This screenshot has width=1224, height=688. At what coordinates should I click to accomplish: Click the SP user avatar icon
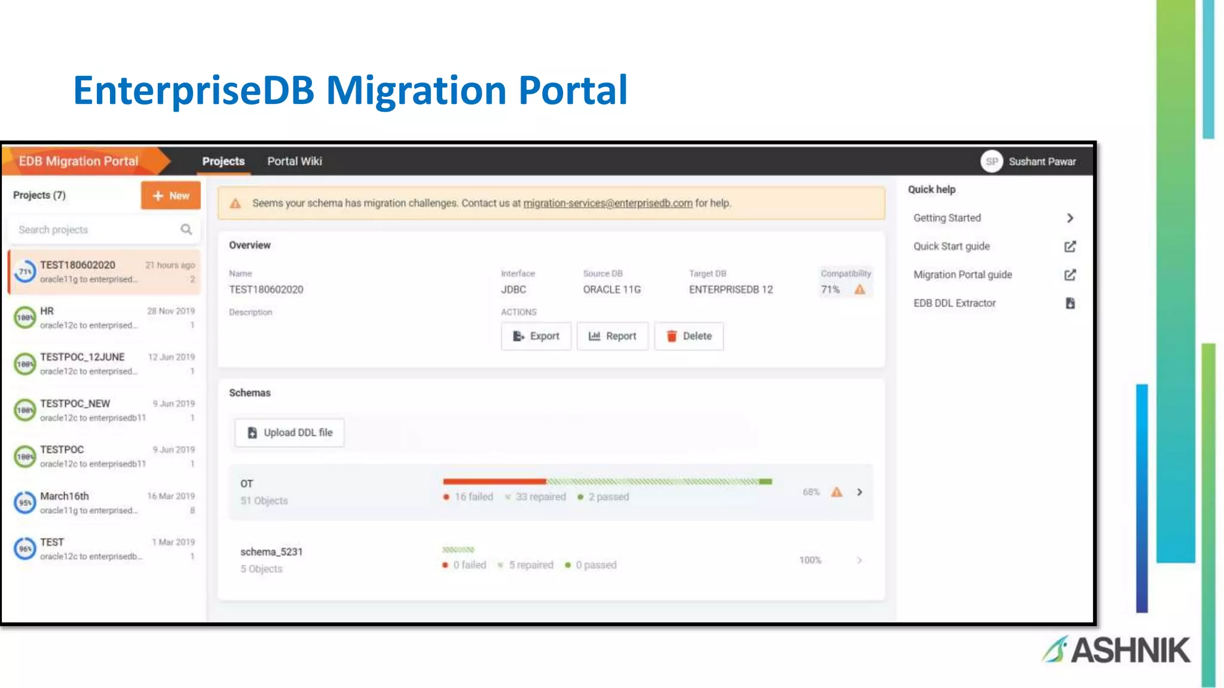point(992,161)
